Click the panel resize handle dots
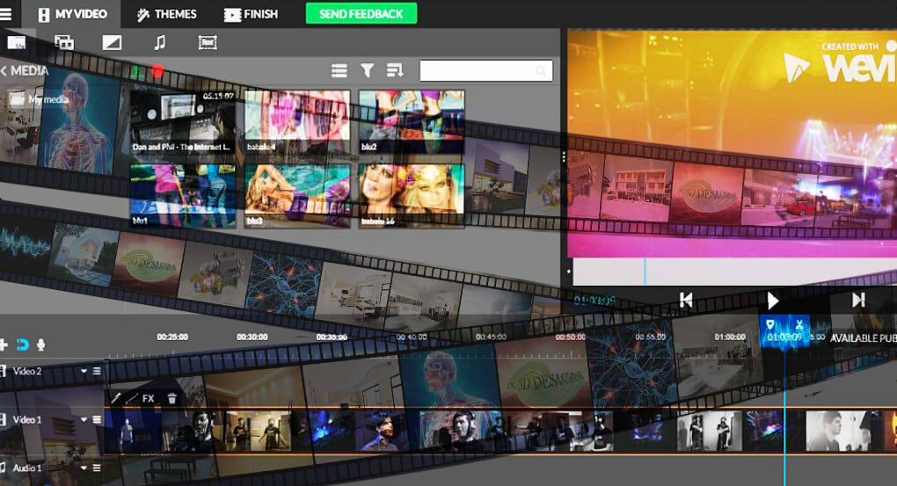Image resolution: width=897 pixels, height=486 pixels. [564, 156]
